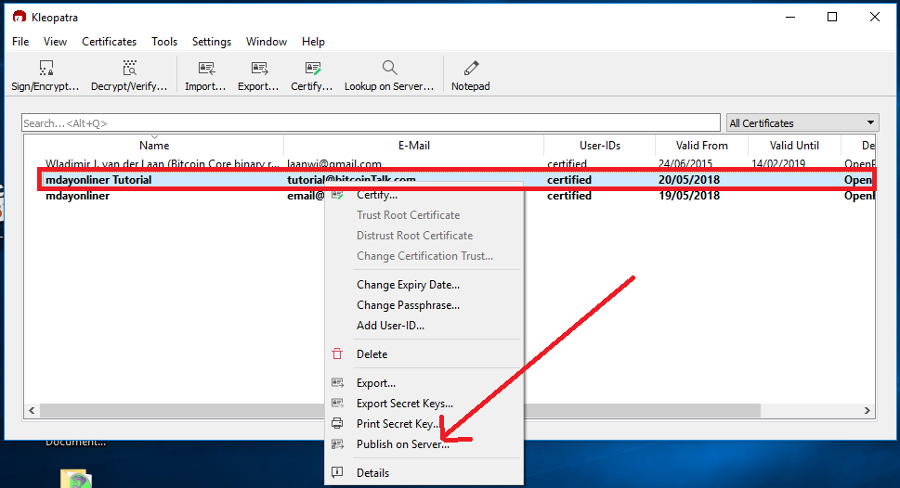Click the name cell reading exactly mdayonliner
This screenshot has width=900, height=488.
click(x=77, y=196)
